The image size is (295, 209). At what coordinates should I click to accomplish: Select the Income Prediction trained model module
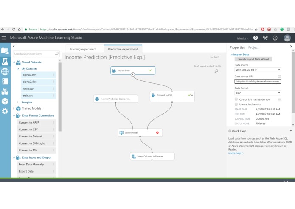click(x=116, y=99)
